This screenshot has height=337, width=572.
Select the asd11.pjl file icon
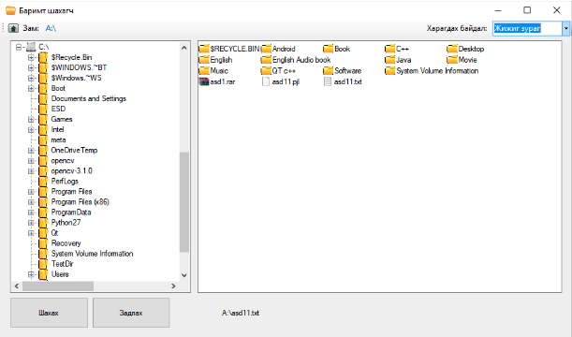(266, 81)
